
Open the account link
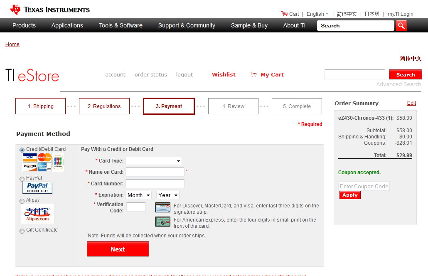click(115, 74)
